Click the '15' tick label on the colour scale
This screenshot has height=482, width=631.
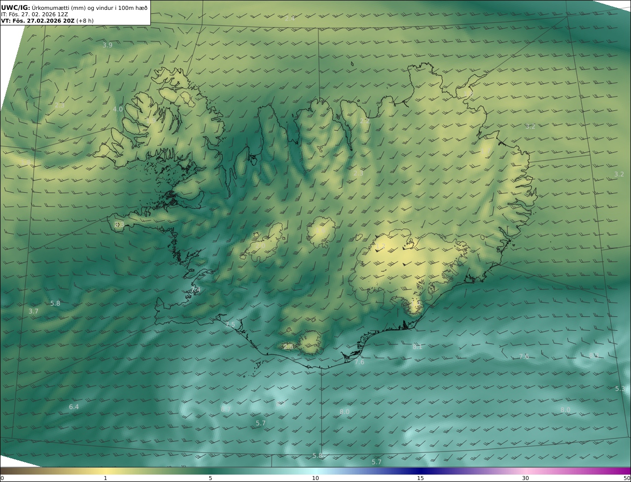pos(421,478)
